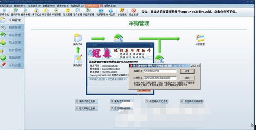Open the 存货采购明细表 report button
Viewport: 256px width, 130px height.
(122, 108)
